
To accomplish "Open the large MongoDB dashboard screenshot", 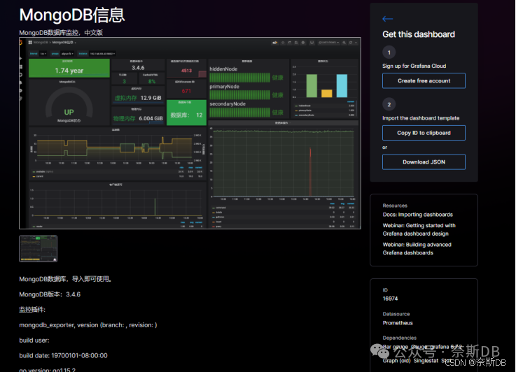I will pos(190,133).
